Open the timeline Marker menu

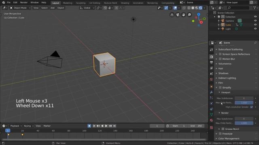coord(47,126)
